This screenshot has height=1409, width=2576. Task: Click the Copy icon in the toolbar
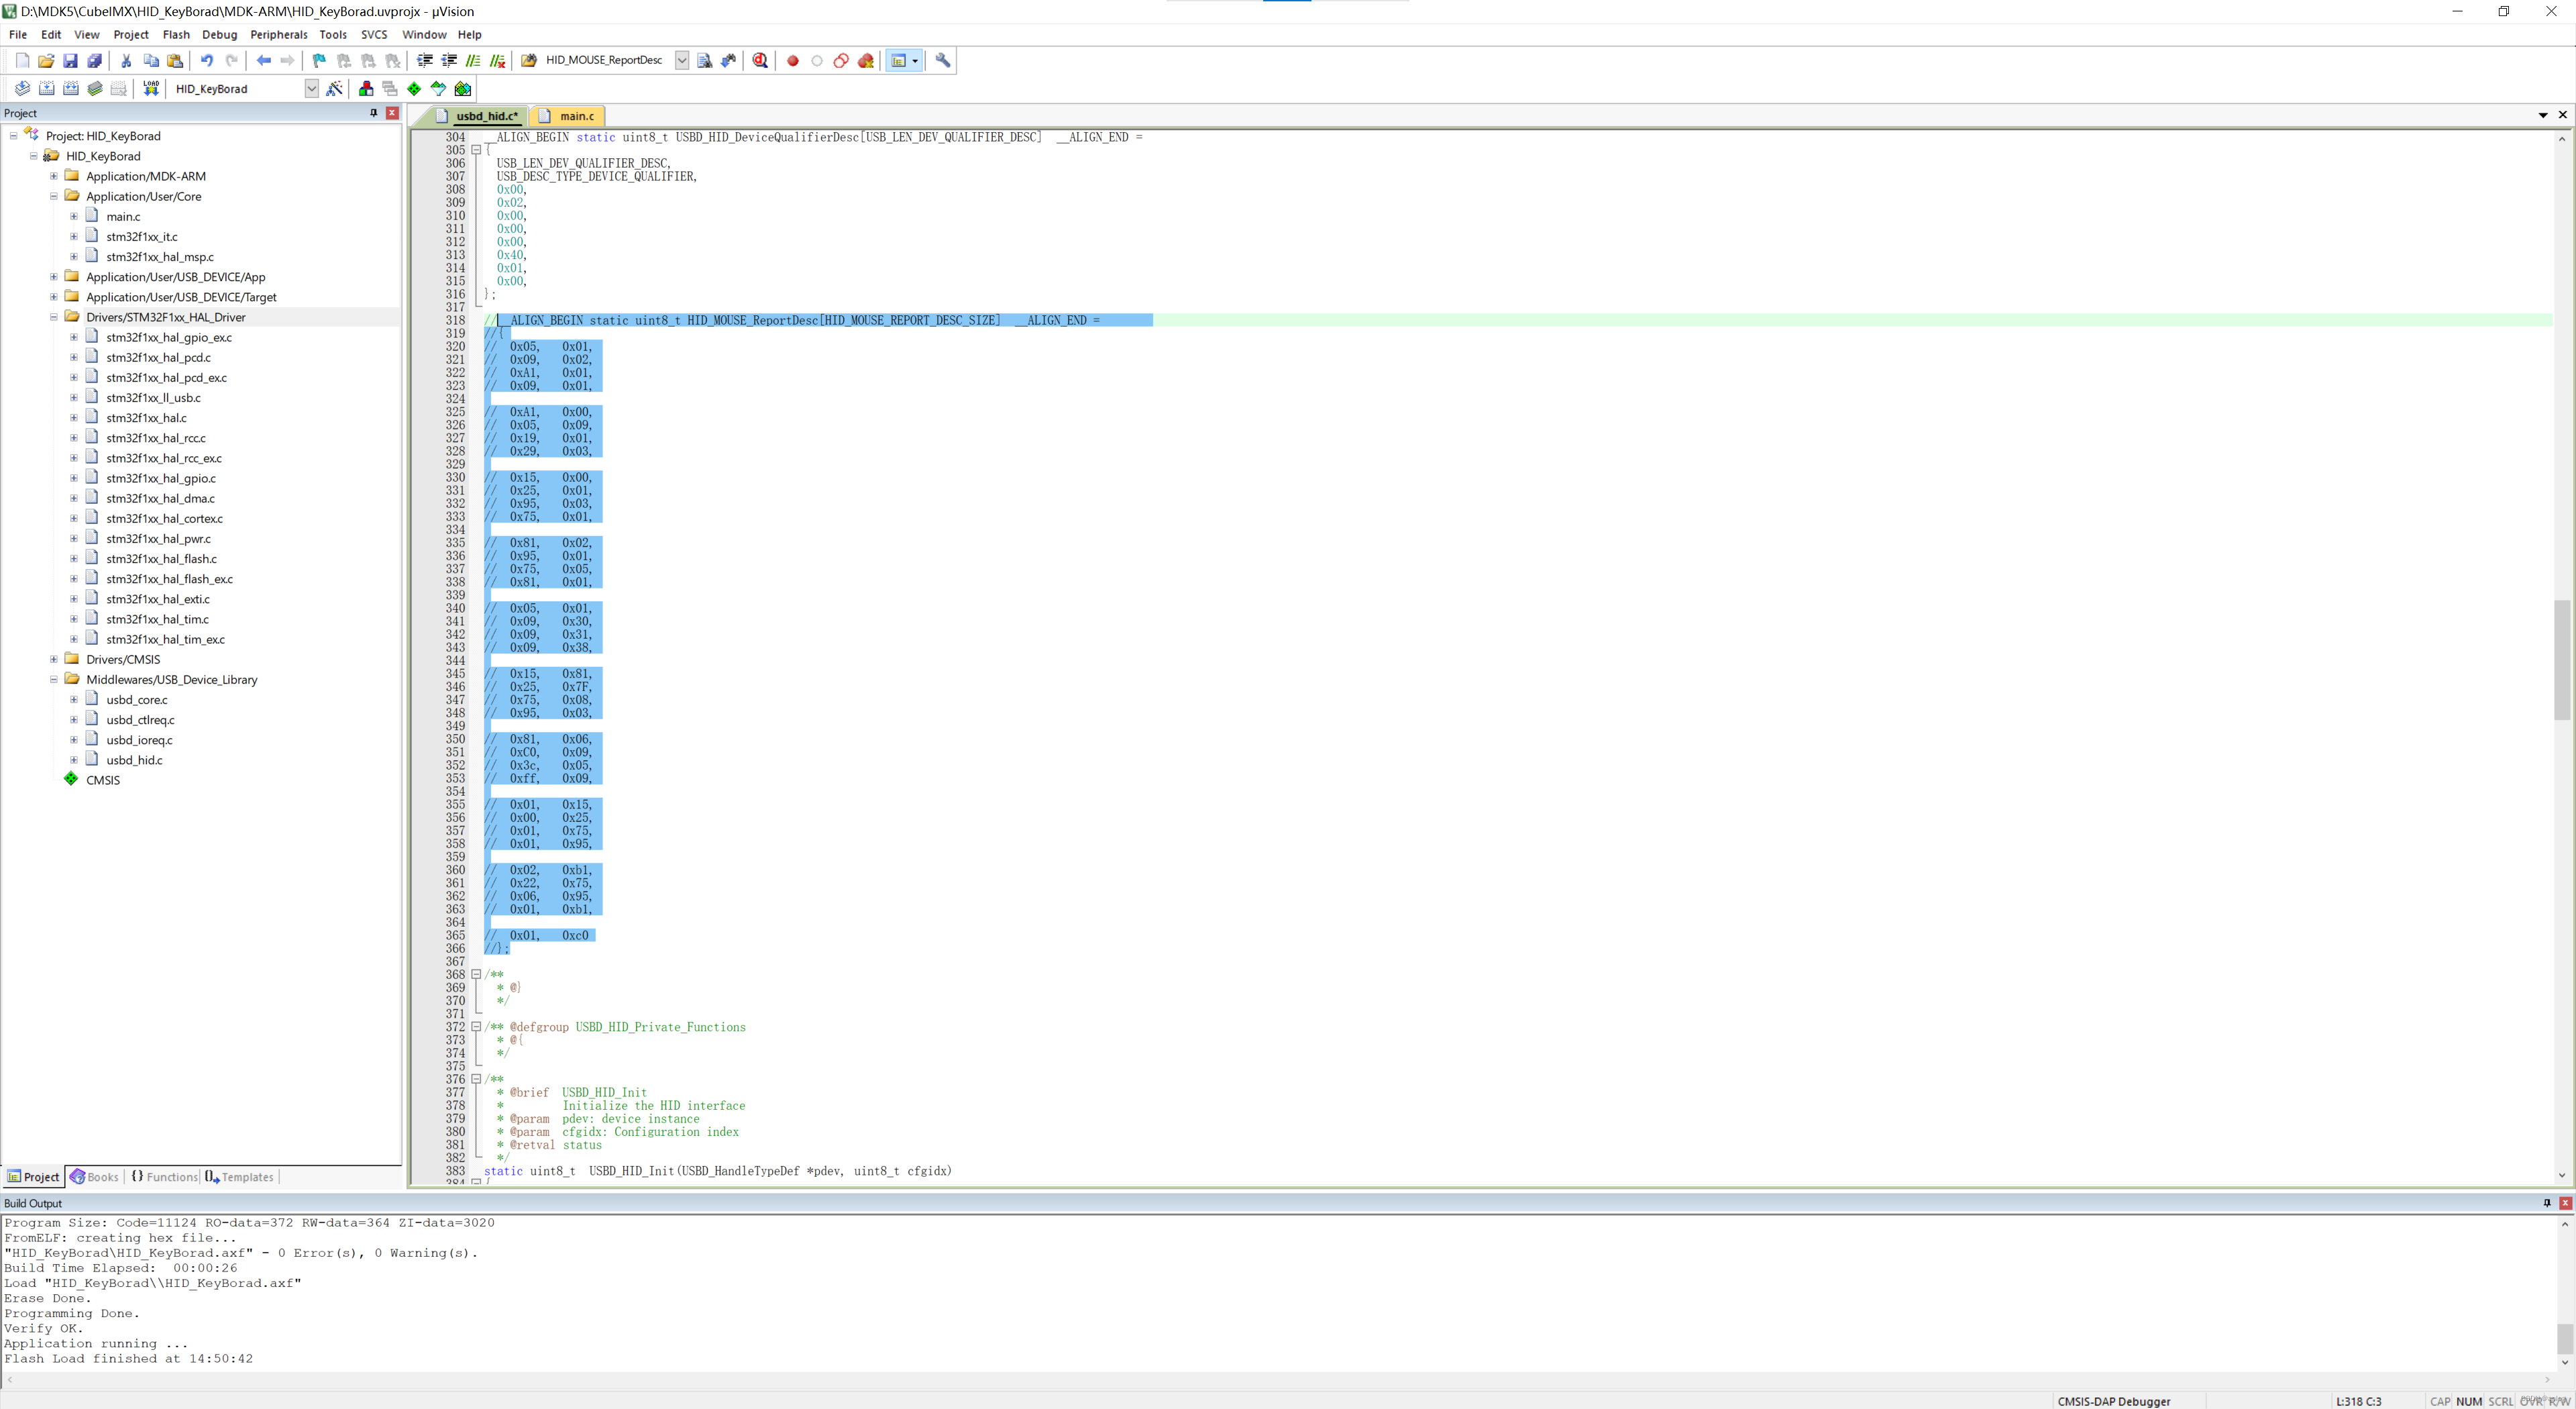coord(151,61)
